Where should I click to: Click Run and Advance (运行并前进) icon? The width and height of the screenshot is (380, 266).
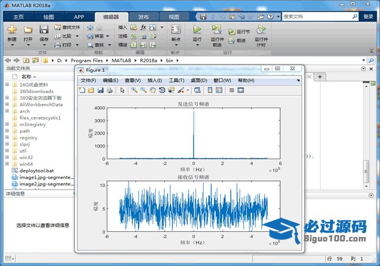217,29
